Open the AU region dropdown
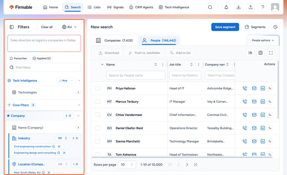The image size is (287, 175). (69, 27)
